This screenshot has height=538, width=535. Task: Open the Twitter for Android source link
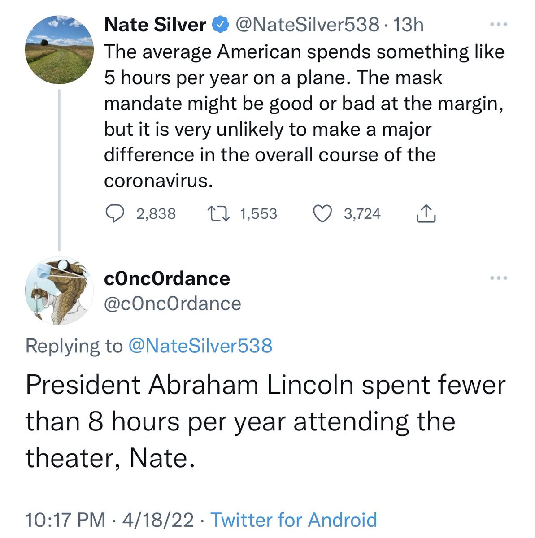294,520
